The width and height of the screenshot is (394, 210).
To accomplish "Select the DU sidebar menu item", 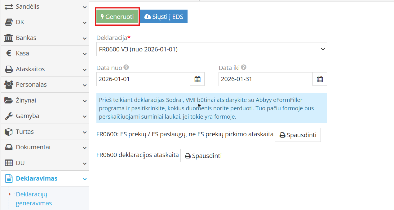I will pos(20,163).
